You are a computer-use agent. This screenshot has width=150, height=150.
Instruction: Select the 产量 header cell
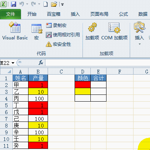coord(38,78)
